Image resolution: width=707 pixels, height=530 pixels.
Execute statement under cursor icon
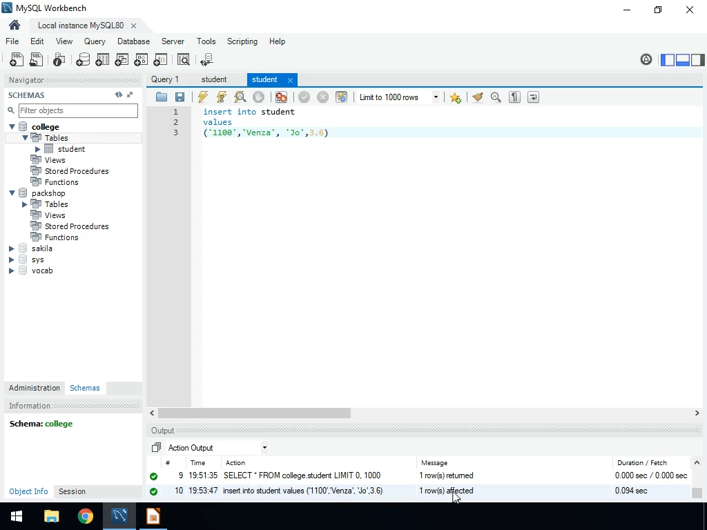[x=222, y=97]
